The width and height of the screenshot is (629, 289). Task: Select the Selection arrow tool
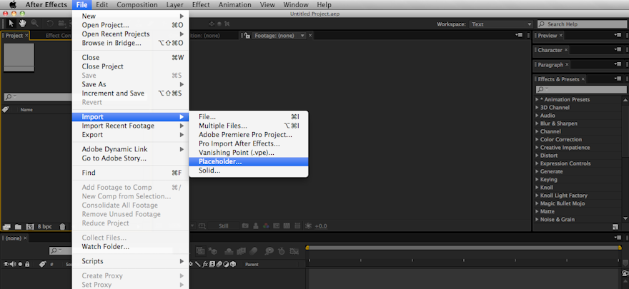tap(11, 24)
